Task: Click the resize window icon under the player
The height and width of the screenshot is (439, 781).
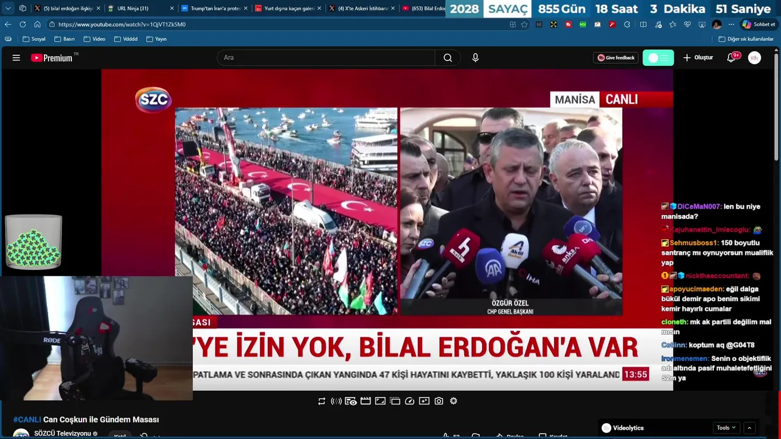Action: pos(380,401)
